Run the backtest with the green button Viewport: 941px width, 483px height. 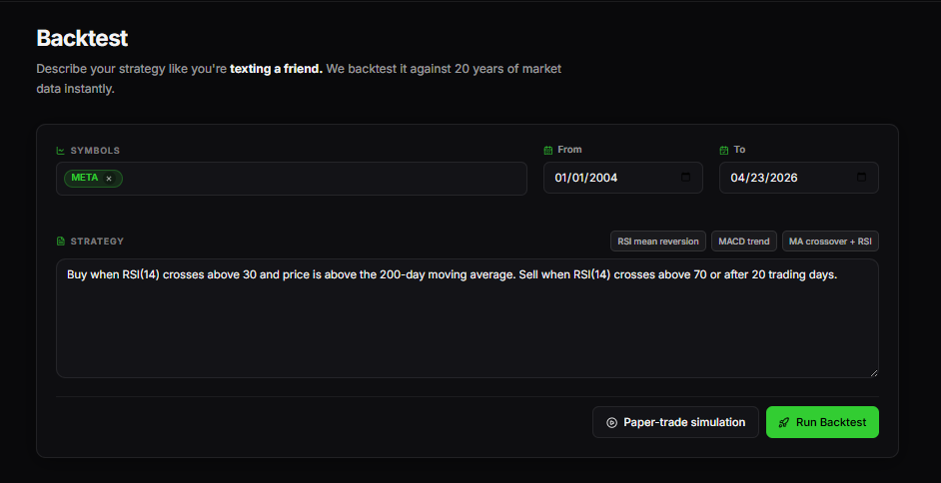(x=822, y=422)
